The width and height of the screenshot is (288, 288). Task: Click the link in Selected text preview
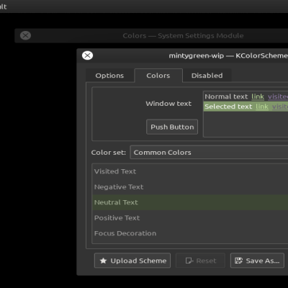tap(262, 107)
